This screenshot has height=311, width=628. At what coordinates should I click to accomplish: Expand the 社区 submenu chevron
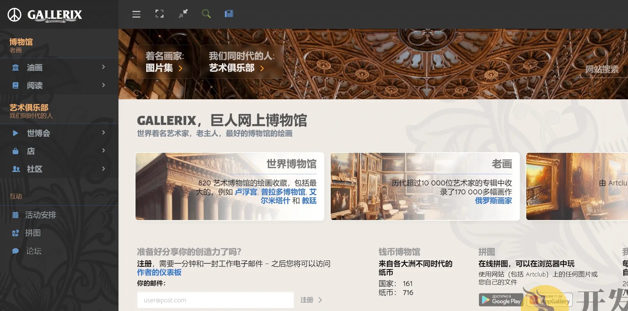coord(103,169)
